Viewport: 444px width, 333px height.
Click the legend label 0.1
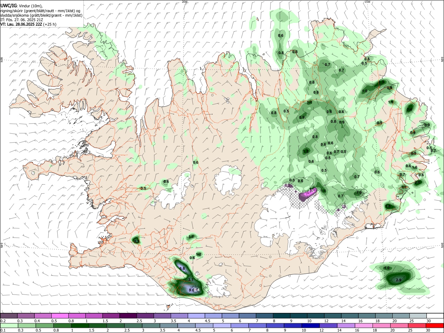click(x=3, y=331)
